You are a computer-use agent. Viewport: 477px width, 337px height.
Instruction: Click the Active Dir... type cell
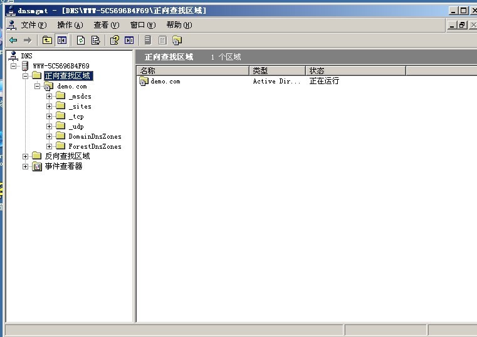(276, 82)
